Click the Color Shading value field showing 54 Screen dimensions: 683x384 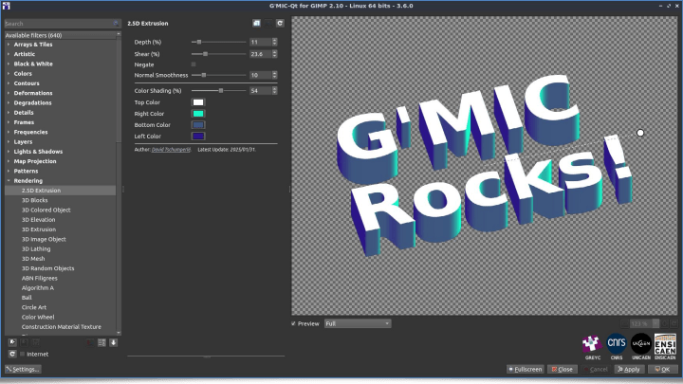tap(261, 91)
